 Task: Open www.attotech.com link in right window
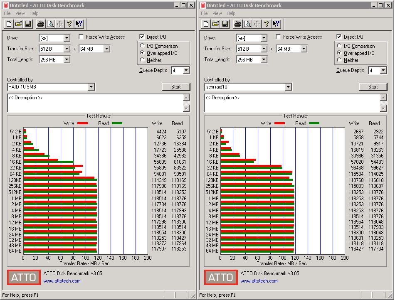click(x=259, y=281)
